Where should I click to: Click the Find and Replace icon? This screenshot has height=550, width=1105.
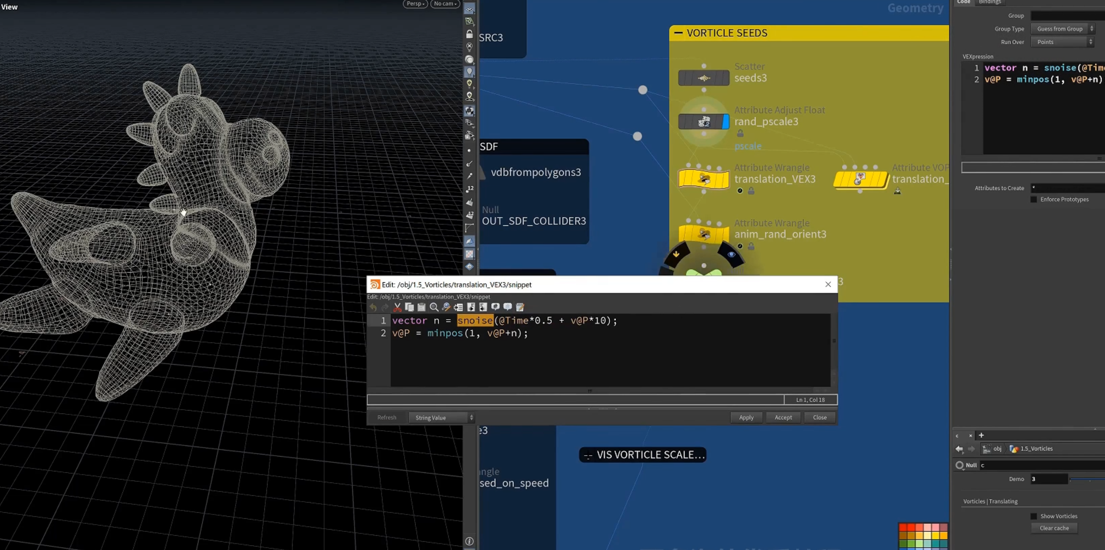coord(446,307)
